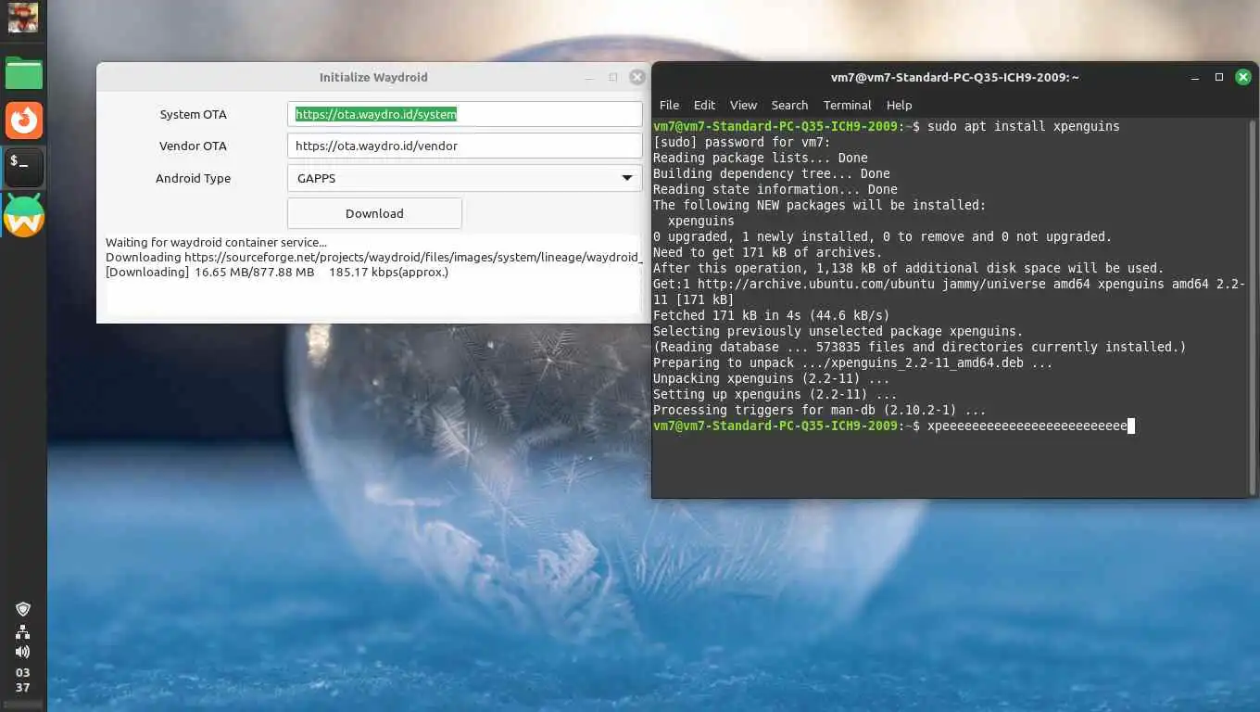Click 'Reading package lists... Done' line

761,158
